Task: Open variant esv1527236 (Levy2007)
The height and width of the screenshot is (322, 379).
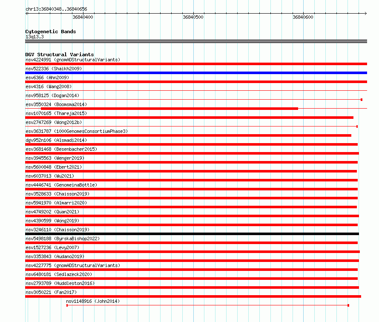Action: point(52,247)
